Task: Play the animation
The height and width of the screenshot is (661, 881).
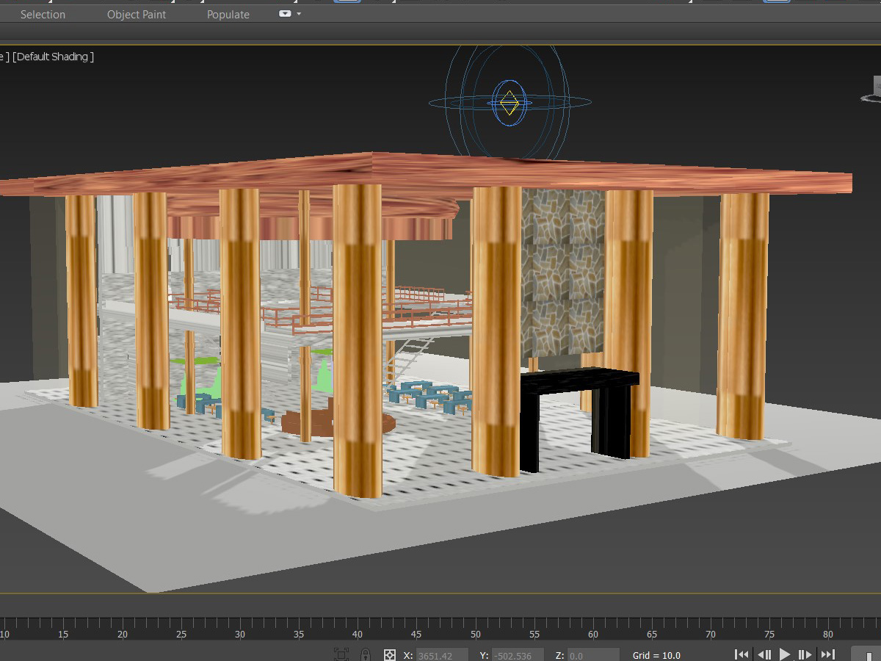Action: [x=785, y=654]
